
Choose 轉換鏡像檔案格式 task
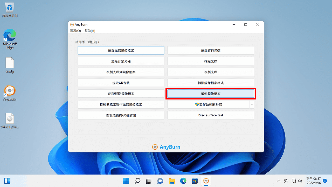coord(210,83)
